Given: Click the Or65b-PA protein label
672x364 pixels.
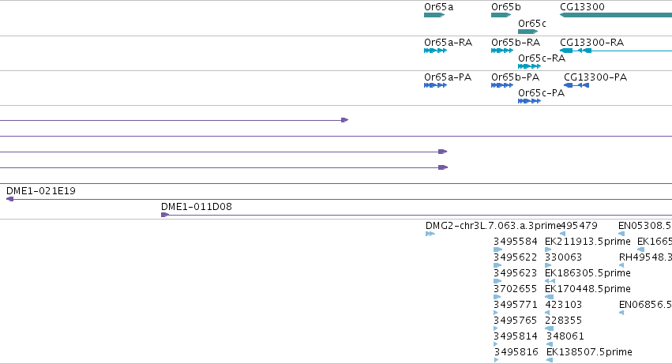Looking at the screenshot, I should pos(515,77).
